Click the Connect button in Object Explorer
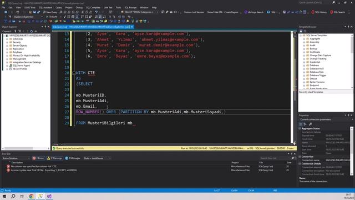 [7, 31]
